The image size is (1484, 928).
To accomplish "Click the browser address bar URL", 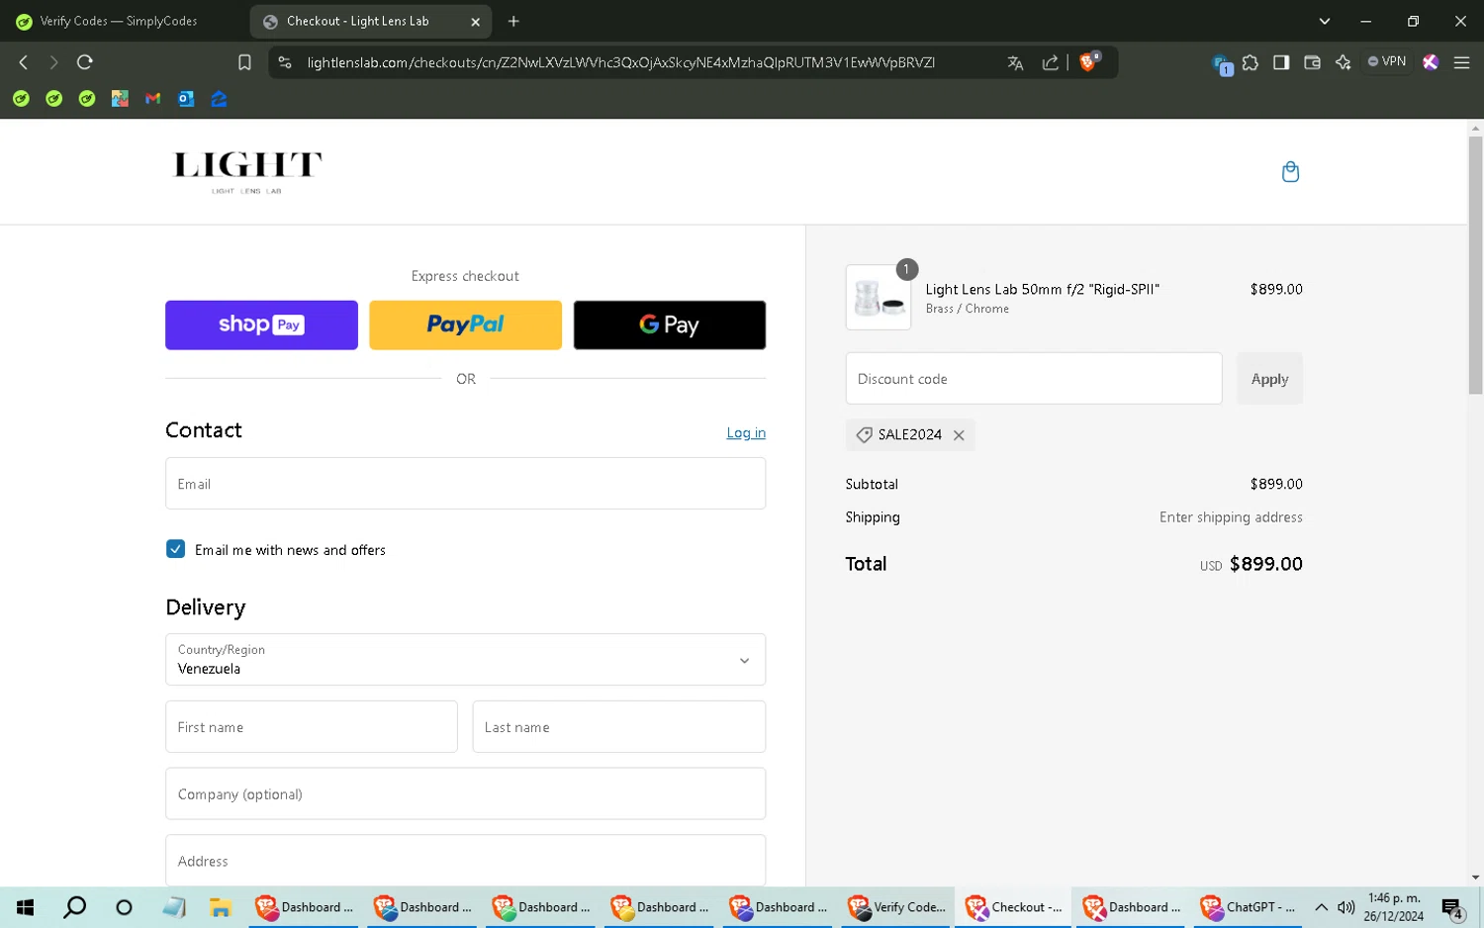I will click(x=620, y=62).
